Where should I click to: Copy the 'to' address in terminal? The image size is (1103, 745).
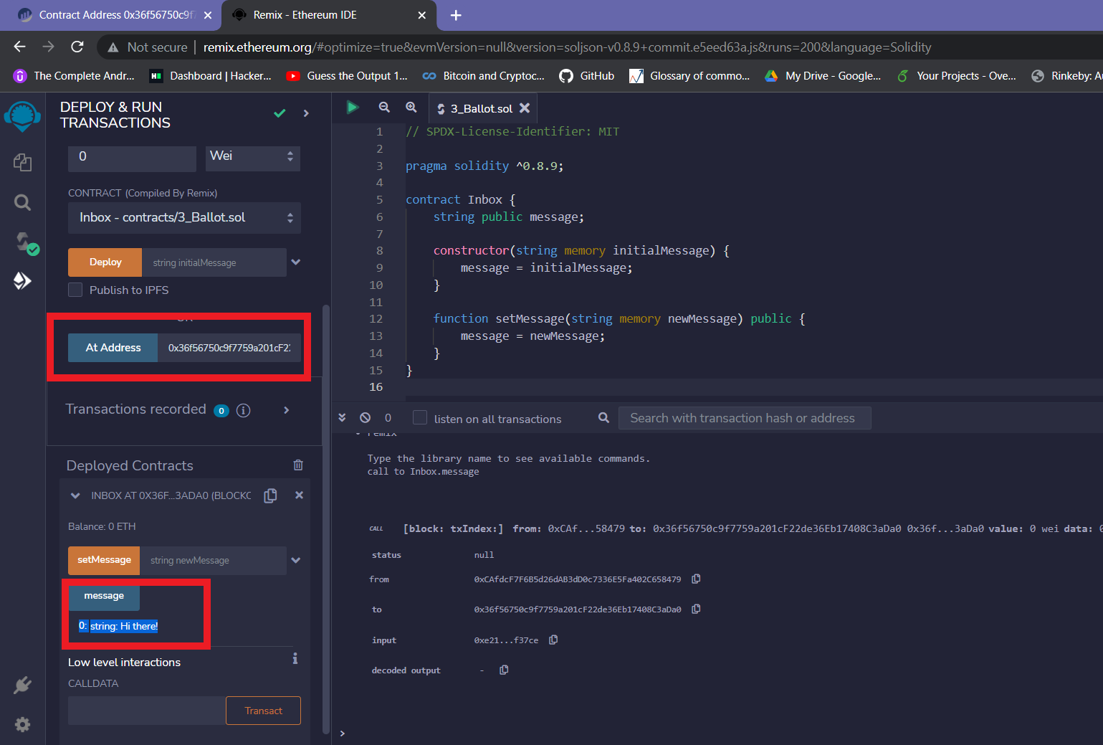(x=696, y=609)
